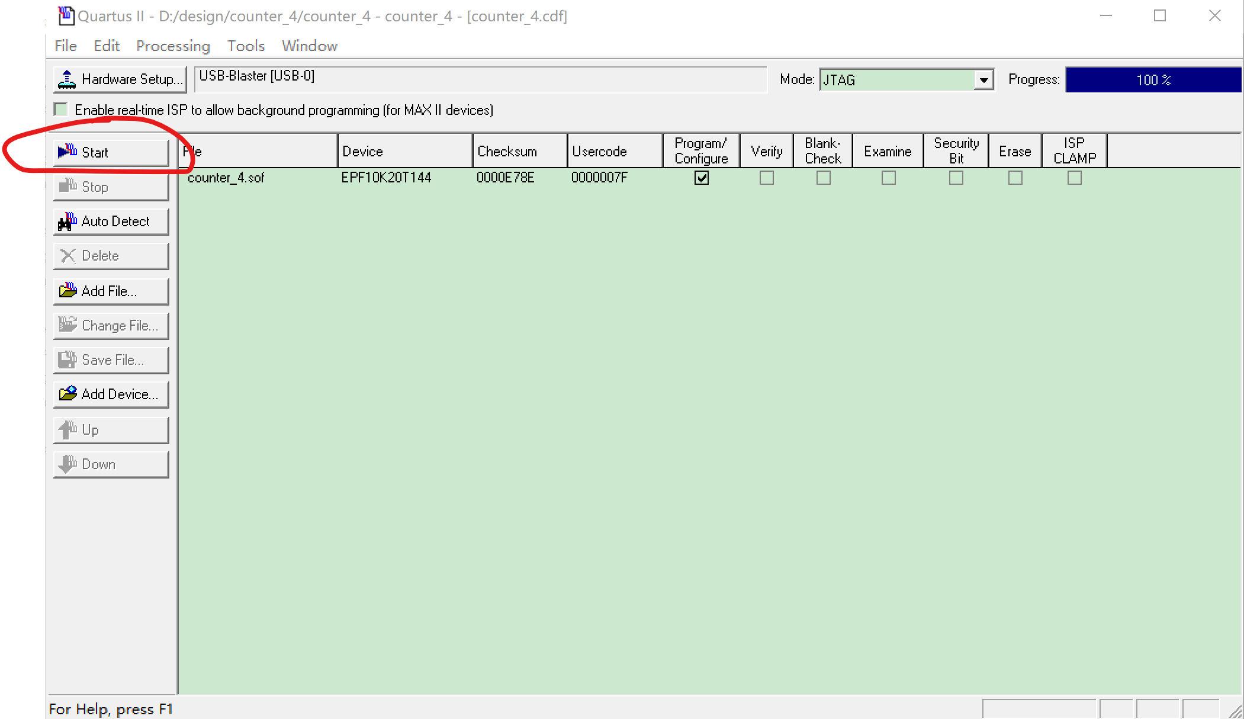This screenshot has height=719, width=1244.
Task: Enable real-time ISP checkbox
Action: tap(60, 110)
